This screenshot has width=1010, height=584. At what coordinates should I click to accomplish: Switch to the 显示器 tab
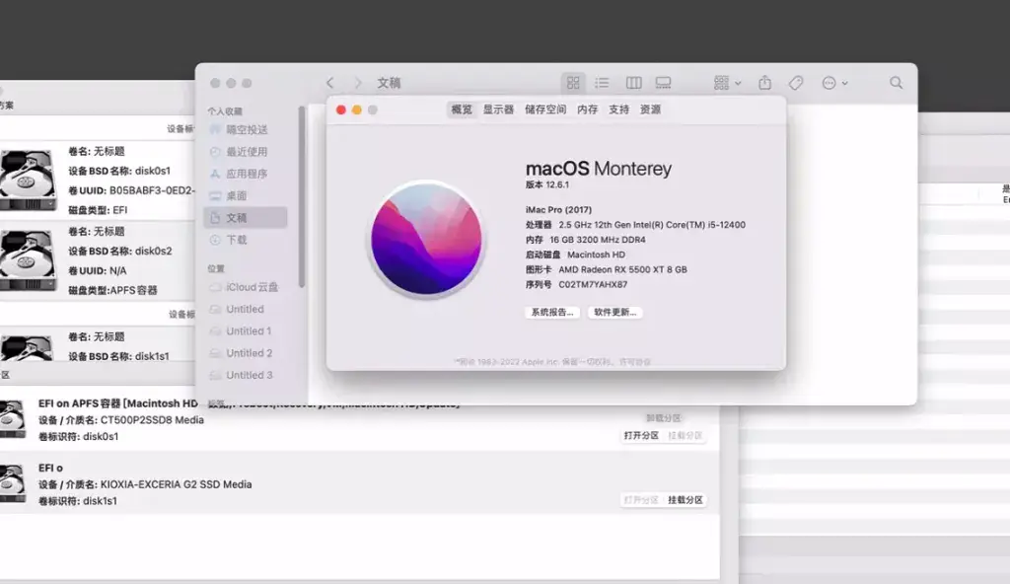click(x=498, y=109)
